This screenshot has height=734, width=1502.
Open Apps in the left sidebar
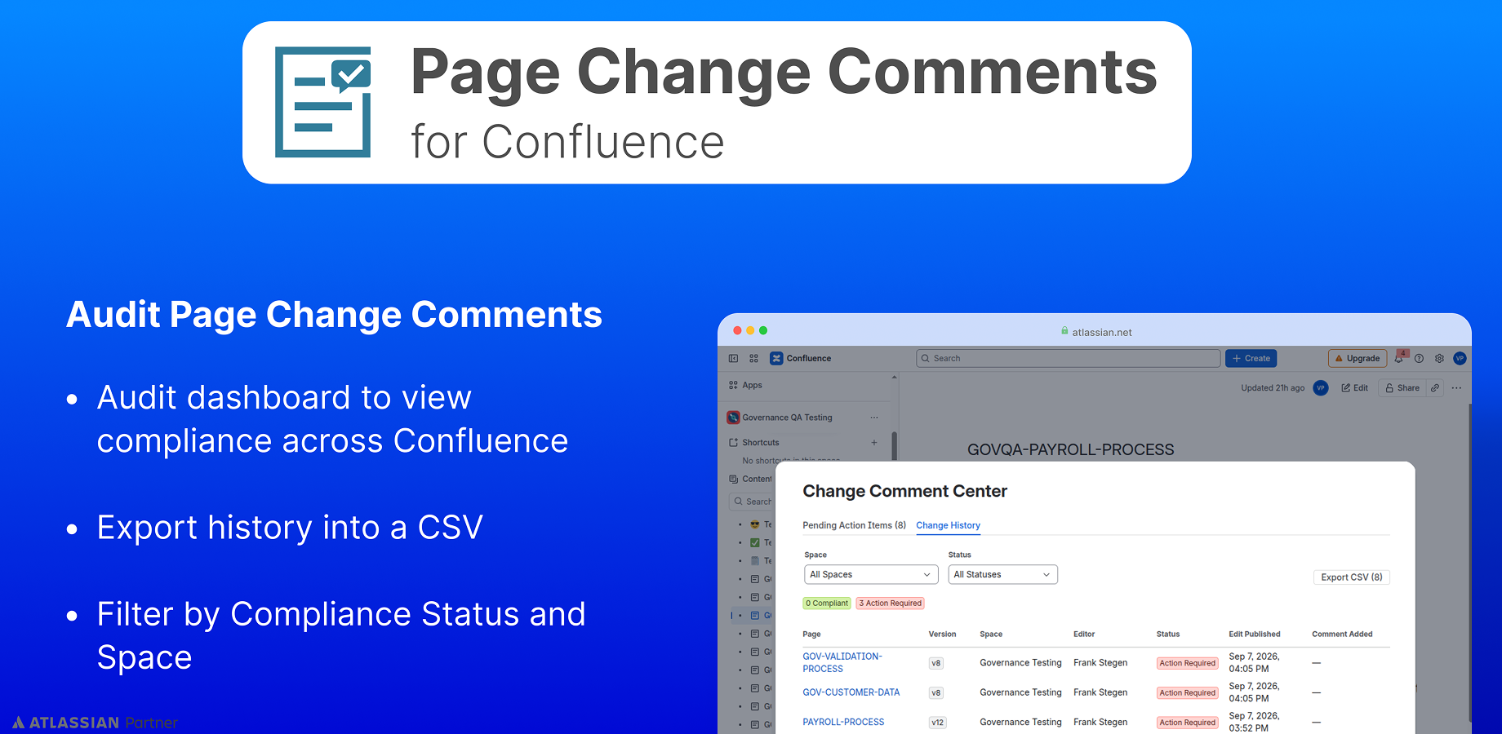coord(745,385)
